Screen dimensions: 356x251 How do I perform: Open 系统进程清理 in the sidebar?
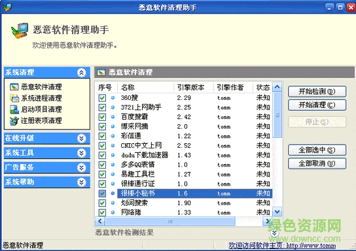click(41, 98)
